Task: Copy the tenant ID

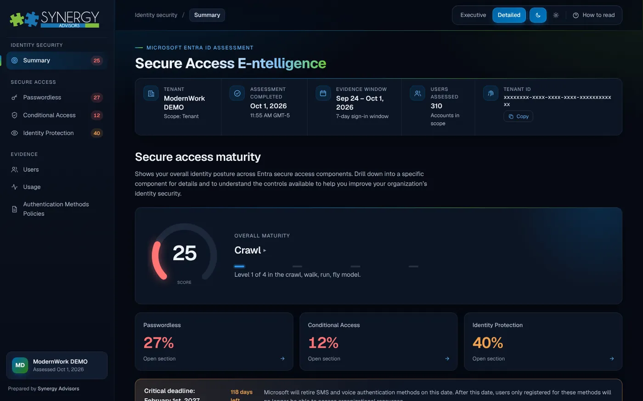Action: pos(518,116)
